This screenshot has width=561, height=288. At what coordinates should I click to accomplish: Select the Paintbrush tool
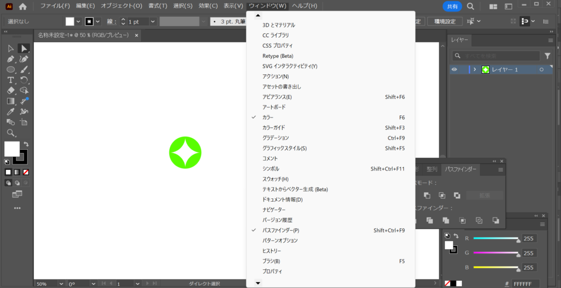point(24,69)
